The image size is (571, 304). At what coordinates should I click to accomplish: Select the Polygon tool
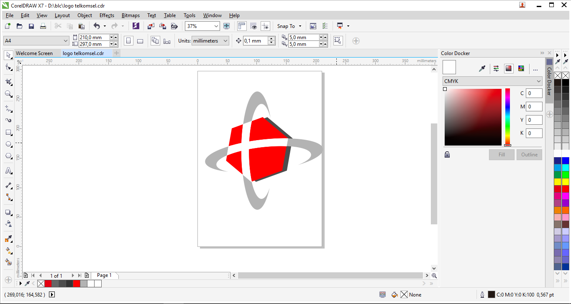[8, 156]
